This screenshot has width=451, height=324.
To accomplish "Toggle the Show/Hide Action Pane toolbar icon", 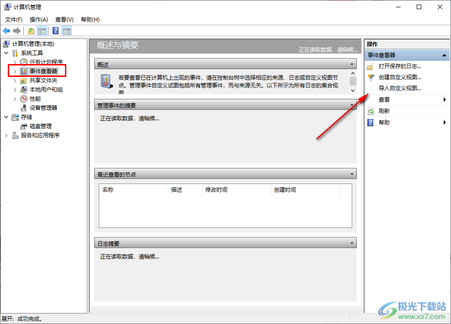I will click(x=67, y=31).
